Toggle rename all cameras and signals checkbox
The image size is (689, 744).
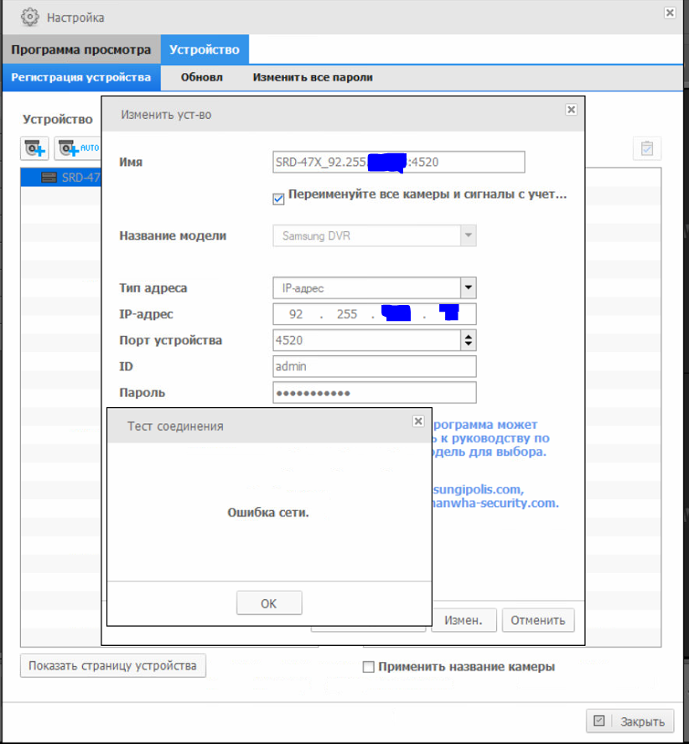279,199
